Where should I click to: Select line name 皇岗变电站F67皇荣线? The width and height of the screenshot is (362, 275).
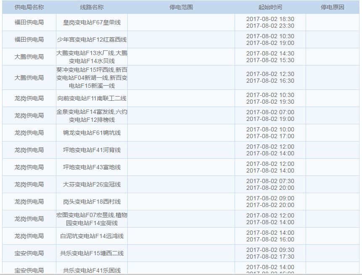92,22
